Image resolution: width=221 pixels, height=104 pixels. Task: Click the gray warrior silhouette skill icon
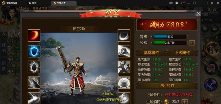124,67
